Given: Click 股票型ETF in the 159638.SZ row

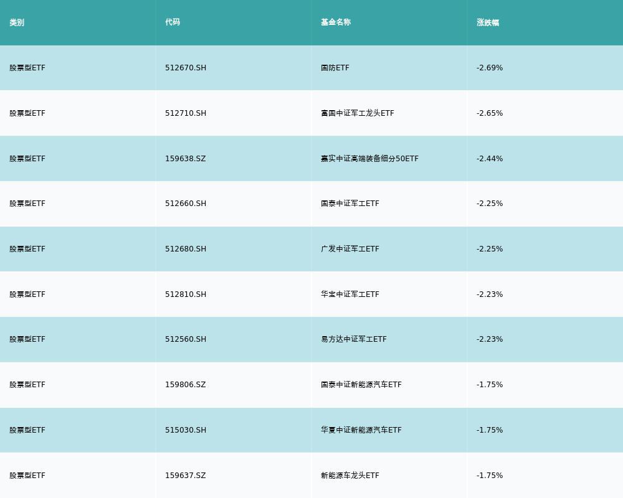Looking at the screenshot, I should [x=27, y=159].
